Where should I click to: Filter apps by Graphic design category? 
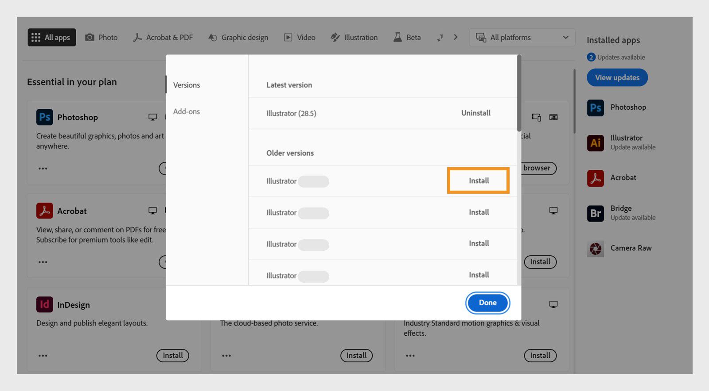point(238,38)
